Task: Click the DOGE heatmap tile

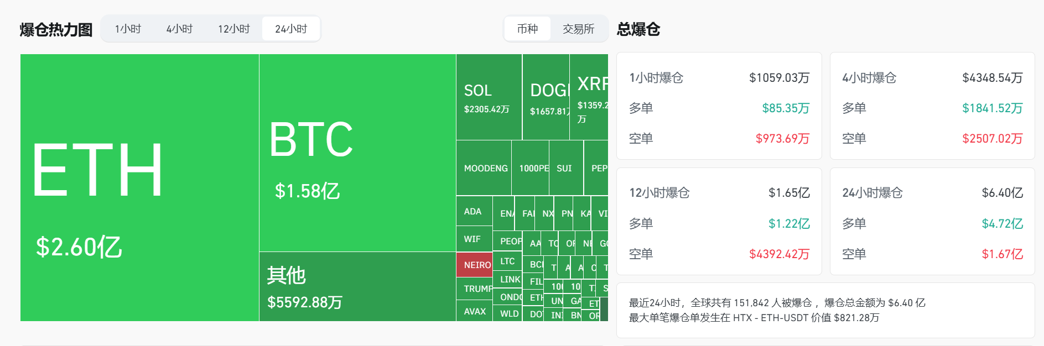Action: point(546,97)
